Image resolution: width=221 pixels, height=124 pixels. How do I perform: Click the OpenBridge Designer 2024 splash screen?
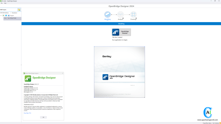pyautogui.click(x=119, y=72)
